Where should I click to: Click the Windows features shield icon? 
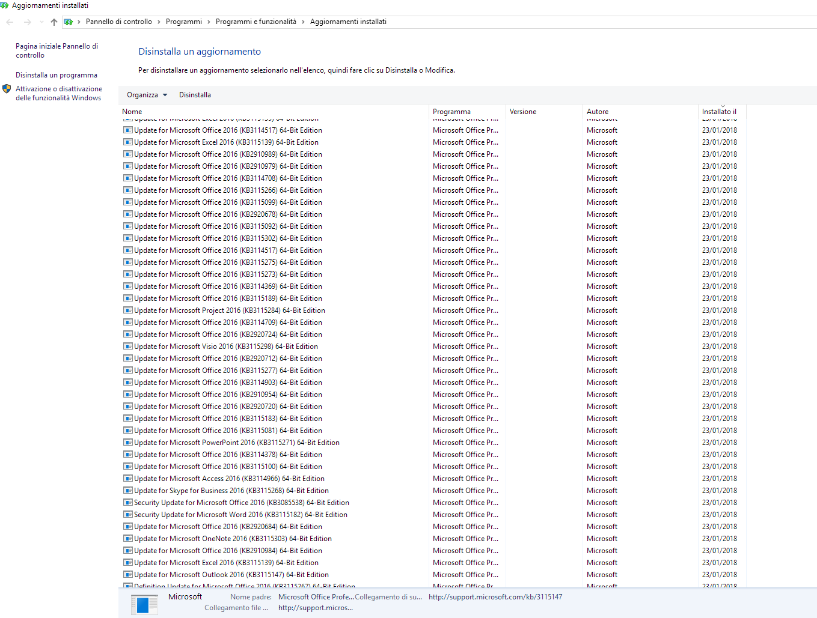pyautogui.click(x=7, y=89)
